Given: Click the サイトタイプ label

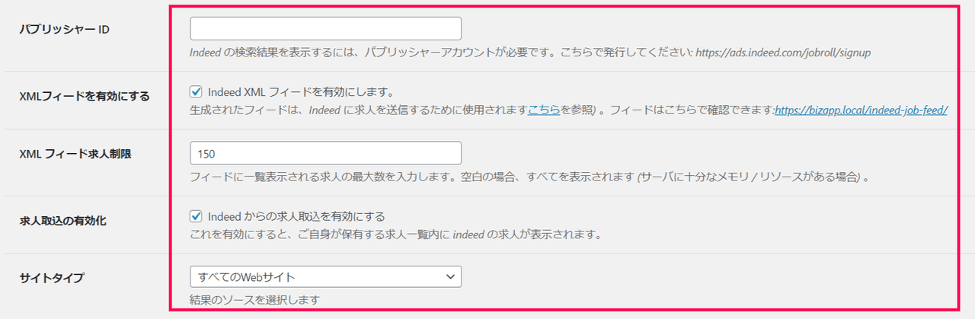Looking at the screenshot, I should pyautogui.click(x=51, y=279).
